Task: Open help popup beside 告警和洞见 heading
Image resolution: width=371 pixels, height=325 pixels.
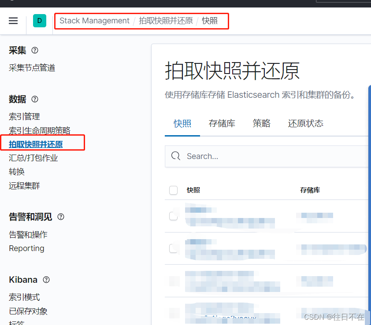Action: pos(61,217)
